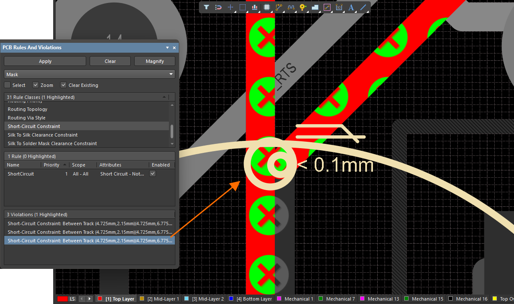
Task: Click the pink-framed connection icon in the toolbar
Action: (x=327, y=7)
